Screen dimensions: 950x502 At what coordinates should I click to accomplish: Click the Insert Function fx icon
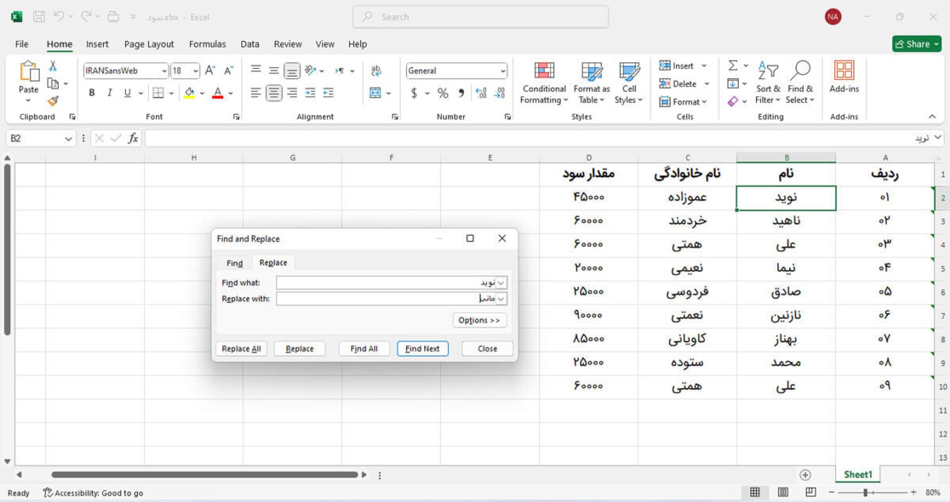pos(133,138)
